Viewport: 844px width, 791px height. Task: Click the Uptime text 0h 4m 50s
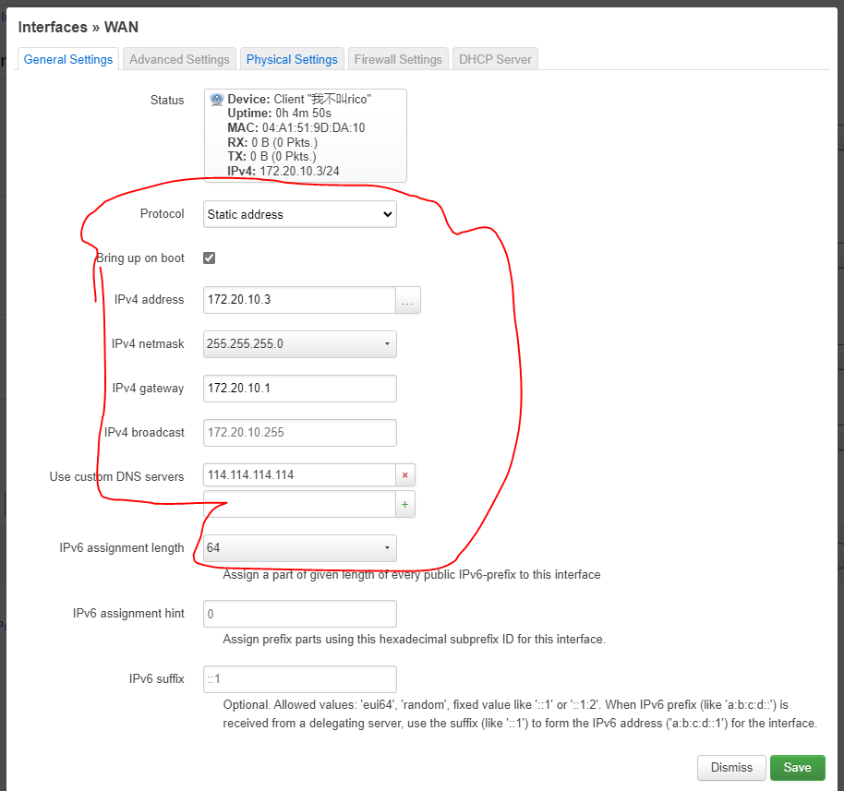click(x=303, y=113)
